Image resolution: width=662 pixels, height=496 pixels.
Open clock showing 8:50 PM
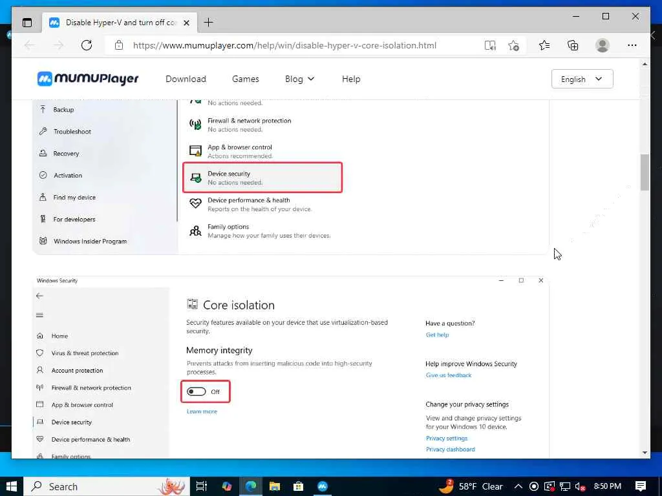608,486
